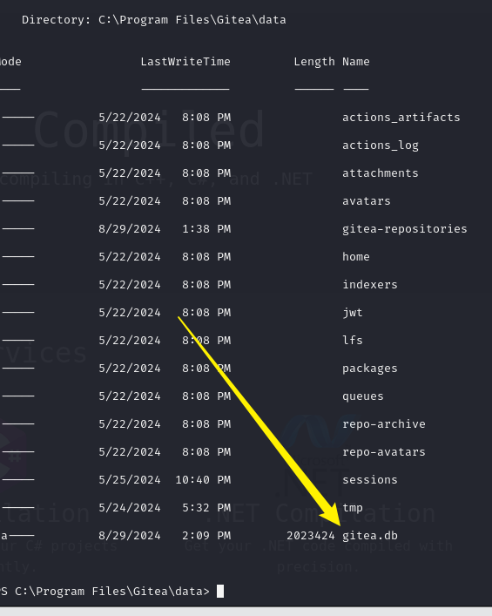Click the Name column header
492x616 pixels.
pyautogui.click(x=356, y=62)
